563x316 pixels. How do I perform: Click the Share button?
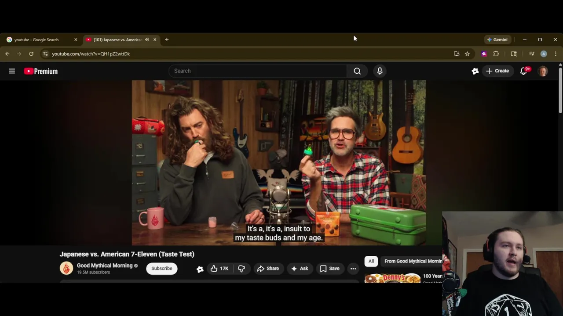(268, 269)
